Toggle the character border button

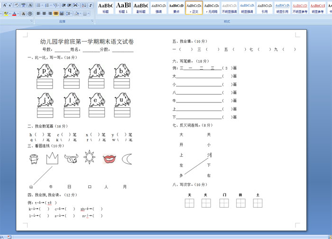(x=30, y=5)
